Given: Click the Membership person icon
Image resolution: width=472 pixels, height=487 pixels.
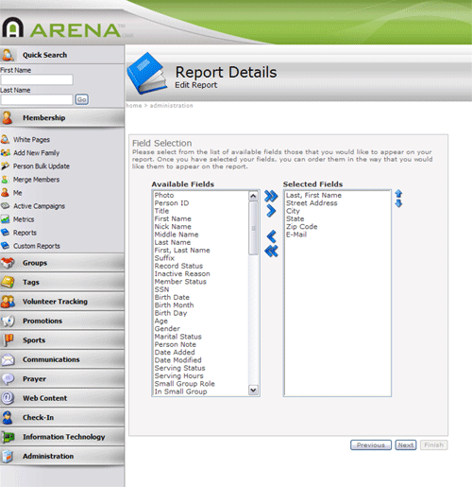Looking at the screenshot, I should pos(8,117).
